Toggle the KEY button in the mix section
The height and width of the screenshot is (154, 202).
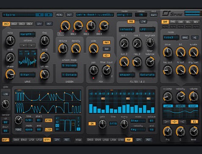(107, 56)
